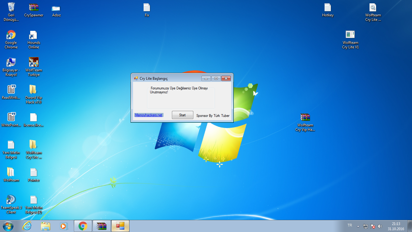Open the Windows Start menu orb

(8, 226)
